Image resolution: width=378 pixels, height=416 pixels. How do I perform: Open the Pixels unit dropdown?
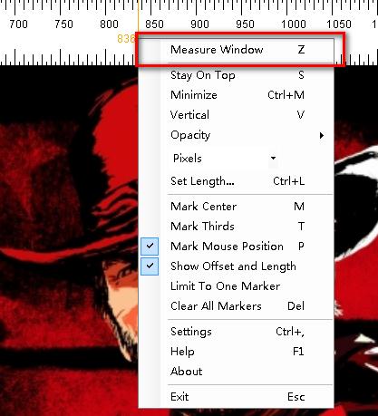point(223,159)
